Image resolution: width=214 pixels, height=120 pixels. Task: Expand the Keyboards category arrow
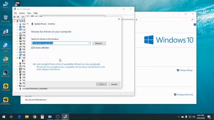pyautogui.click(x=17, y=47)
